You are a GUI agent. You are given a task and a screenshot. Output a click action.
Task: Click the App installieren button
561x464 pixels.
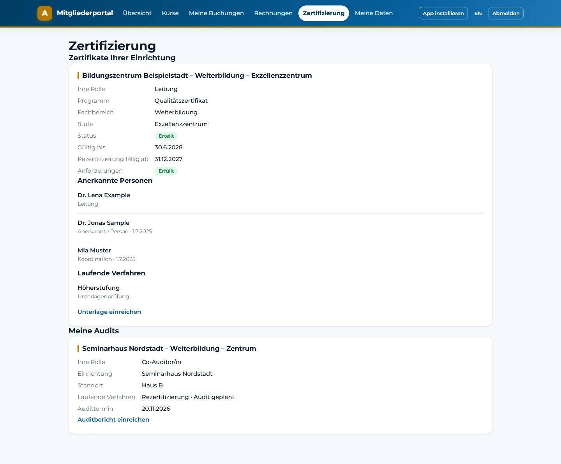(x=443, y=13)
